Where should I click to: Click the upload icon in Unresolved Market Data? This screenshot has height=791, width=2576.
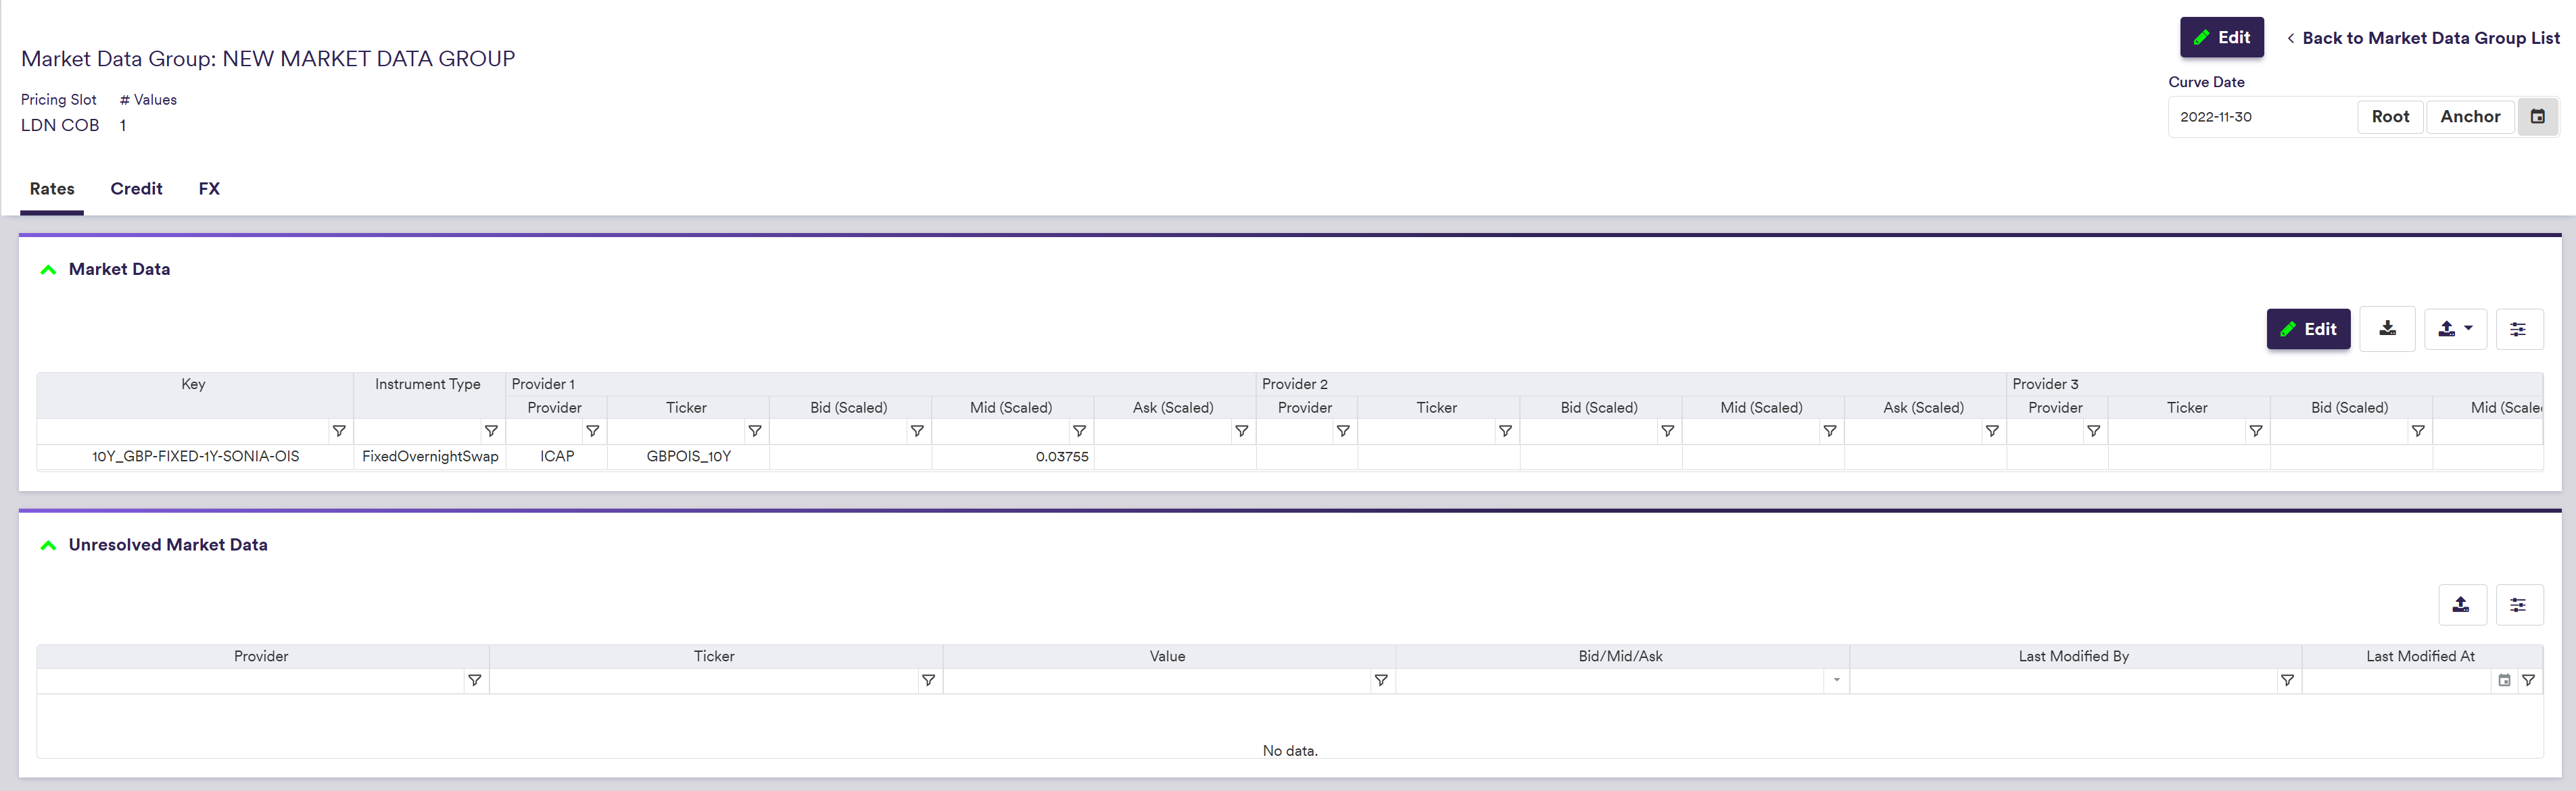coord(2461,605)
